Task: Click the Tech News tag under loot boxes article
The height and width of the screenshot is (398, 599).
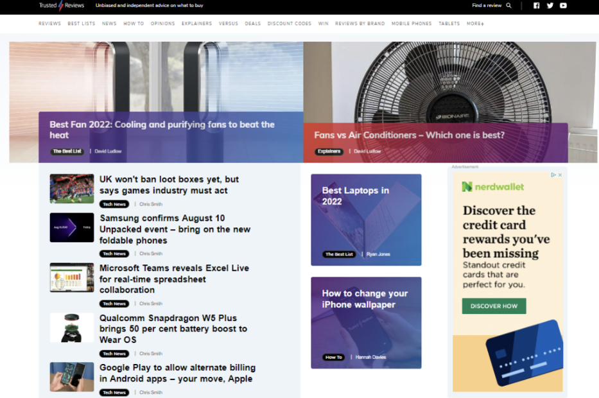Action: (x=114, y=203)
